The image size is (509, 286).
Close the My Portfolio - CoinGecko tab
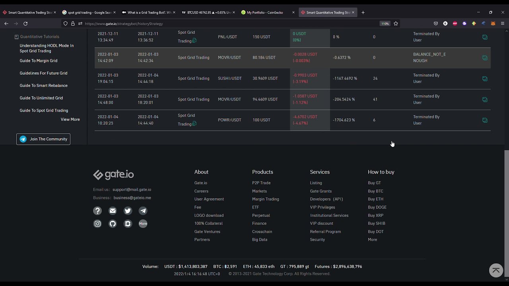(x=293, y=12)
